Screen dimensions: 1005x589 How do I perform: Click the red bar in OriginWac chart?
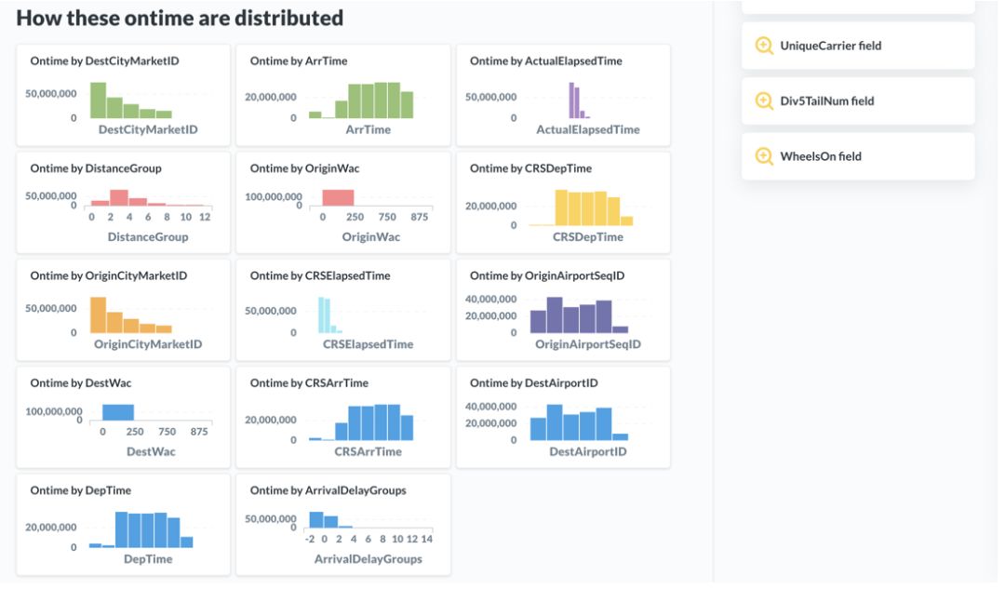(338, 197)
